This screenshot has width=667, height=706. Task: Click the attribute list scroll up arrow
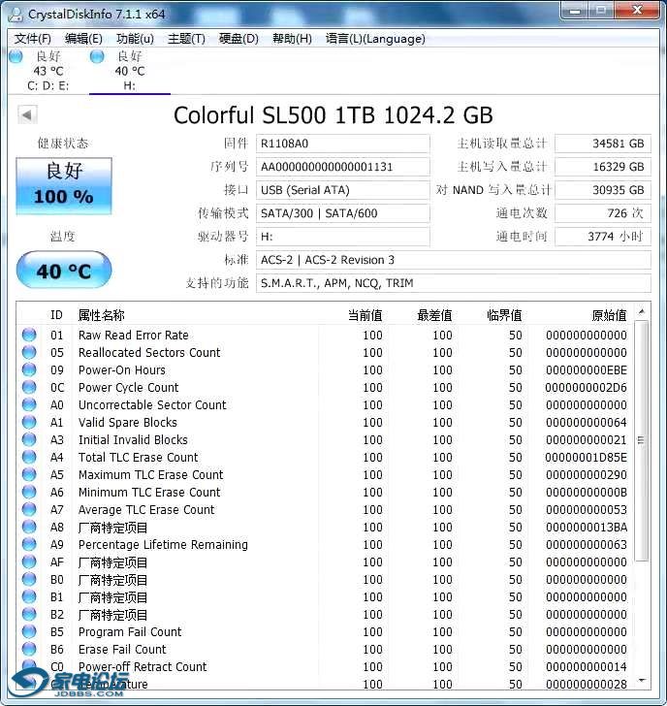tap(642, 311)
